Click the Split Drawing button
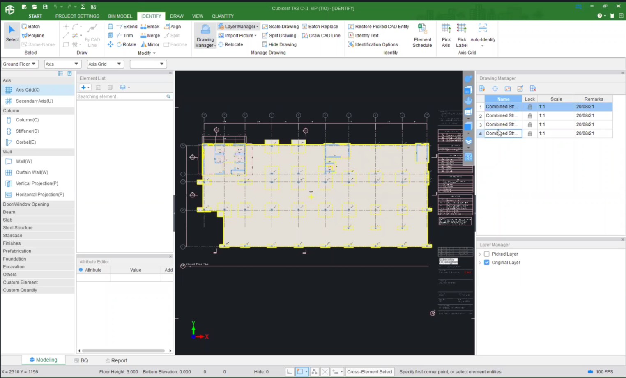The width and height of the screenshot is (626, 378). click(279, 36)
